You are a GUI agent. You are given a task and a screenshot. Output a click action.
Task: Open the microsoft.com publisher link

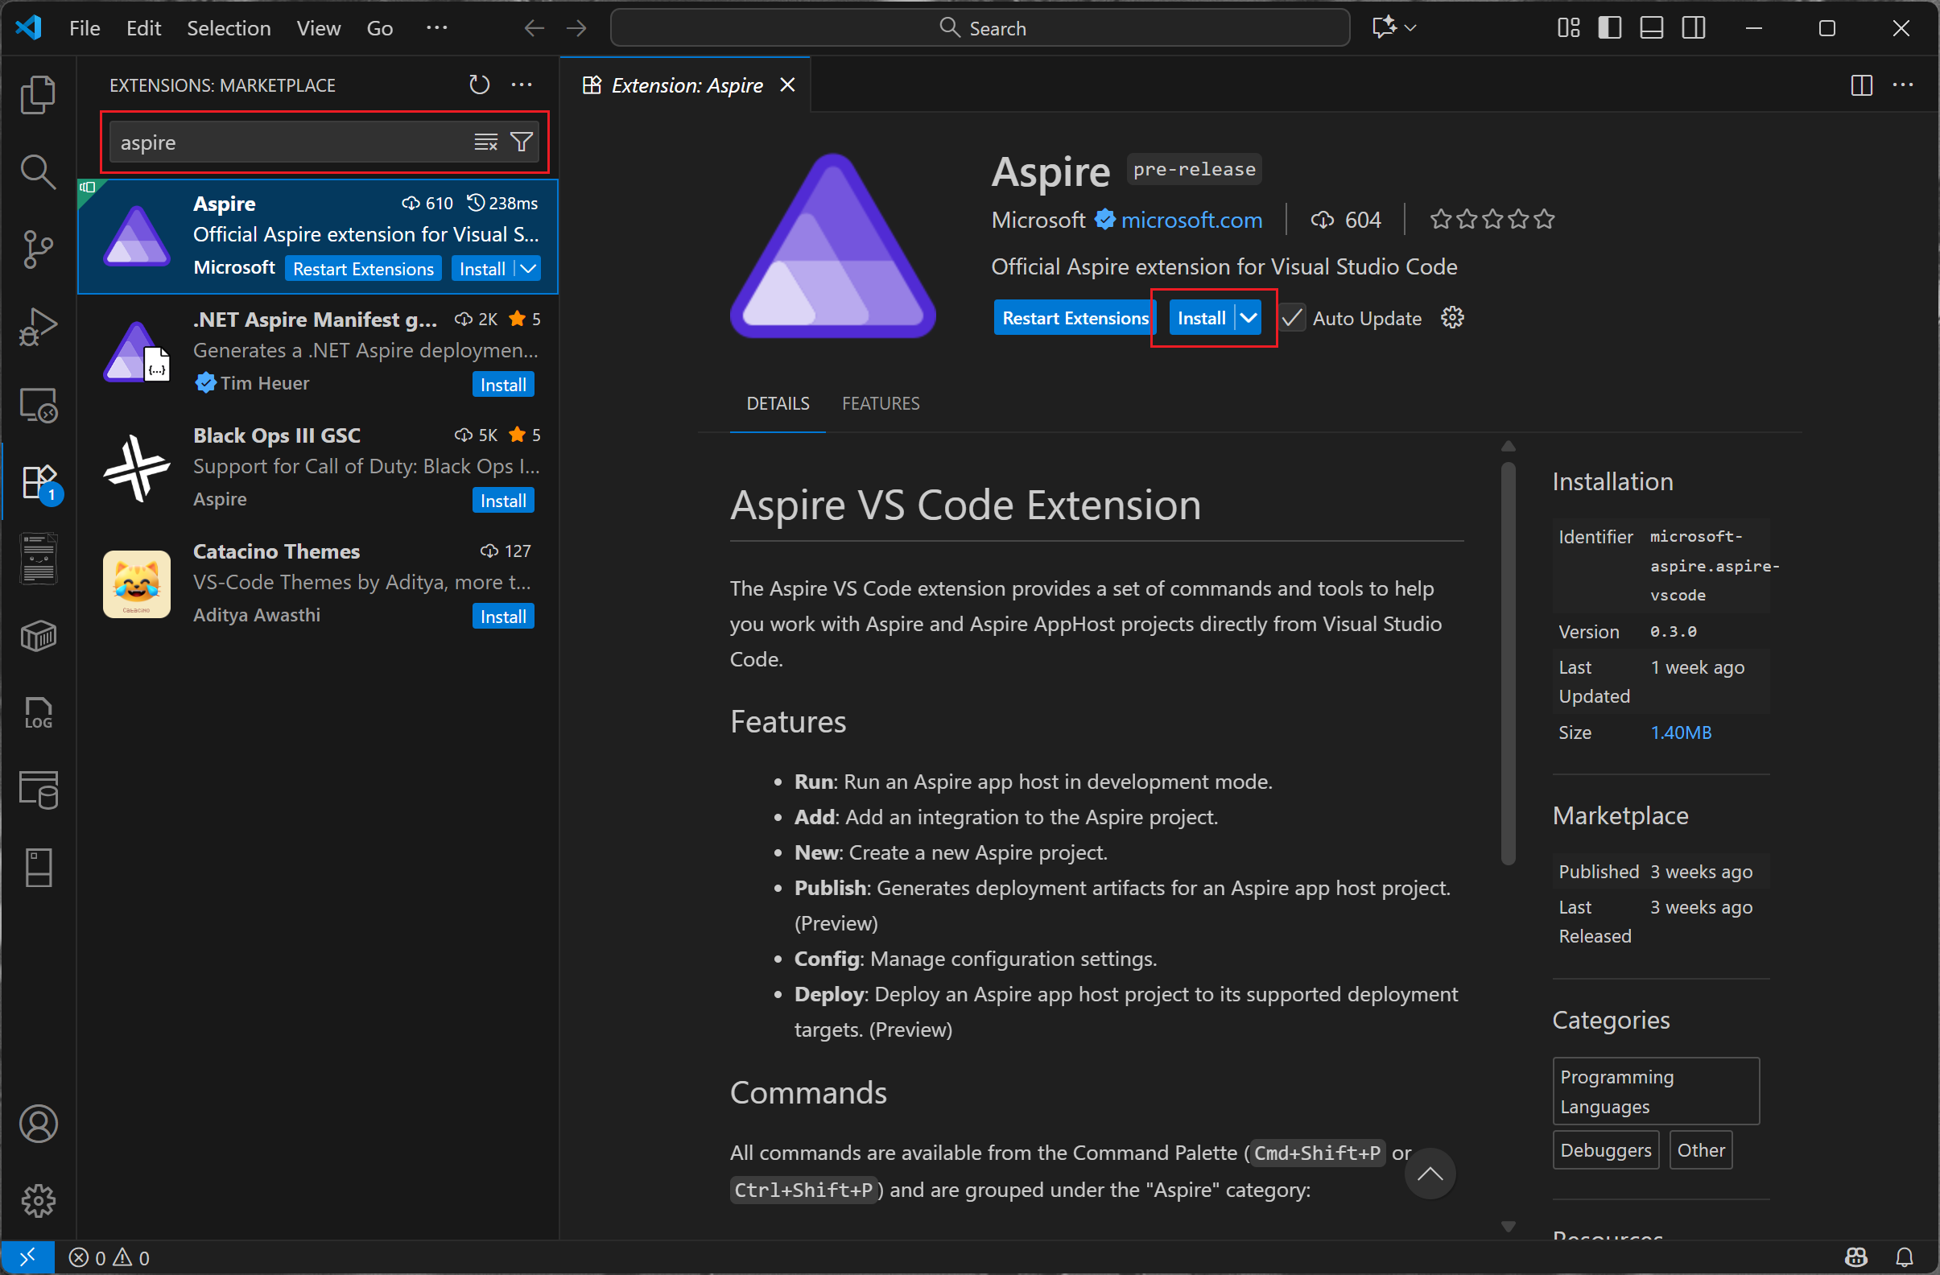(x=1191, y=220)
